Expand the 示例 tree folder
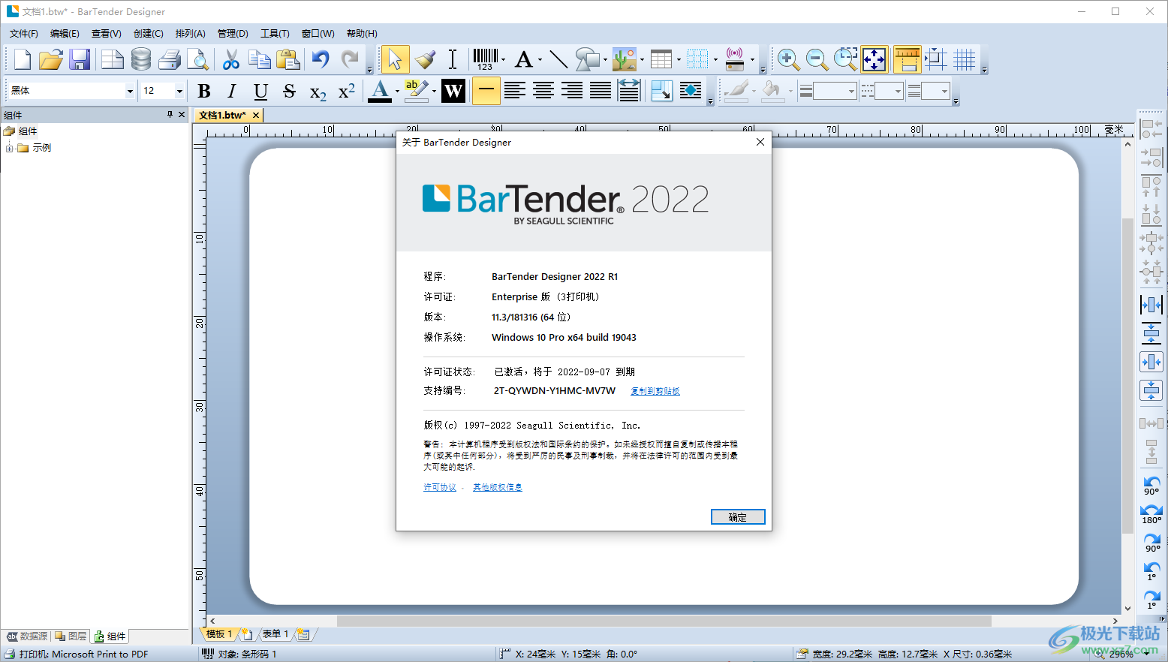1168x662 pixels. tap(9, 148)
